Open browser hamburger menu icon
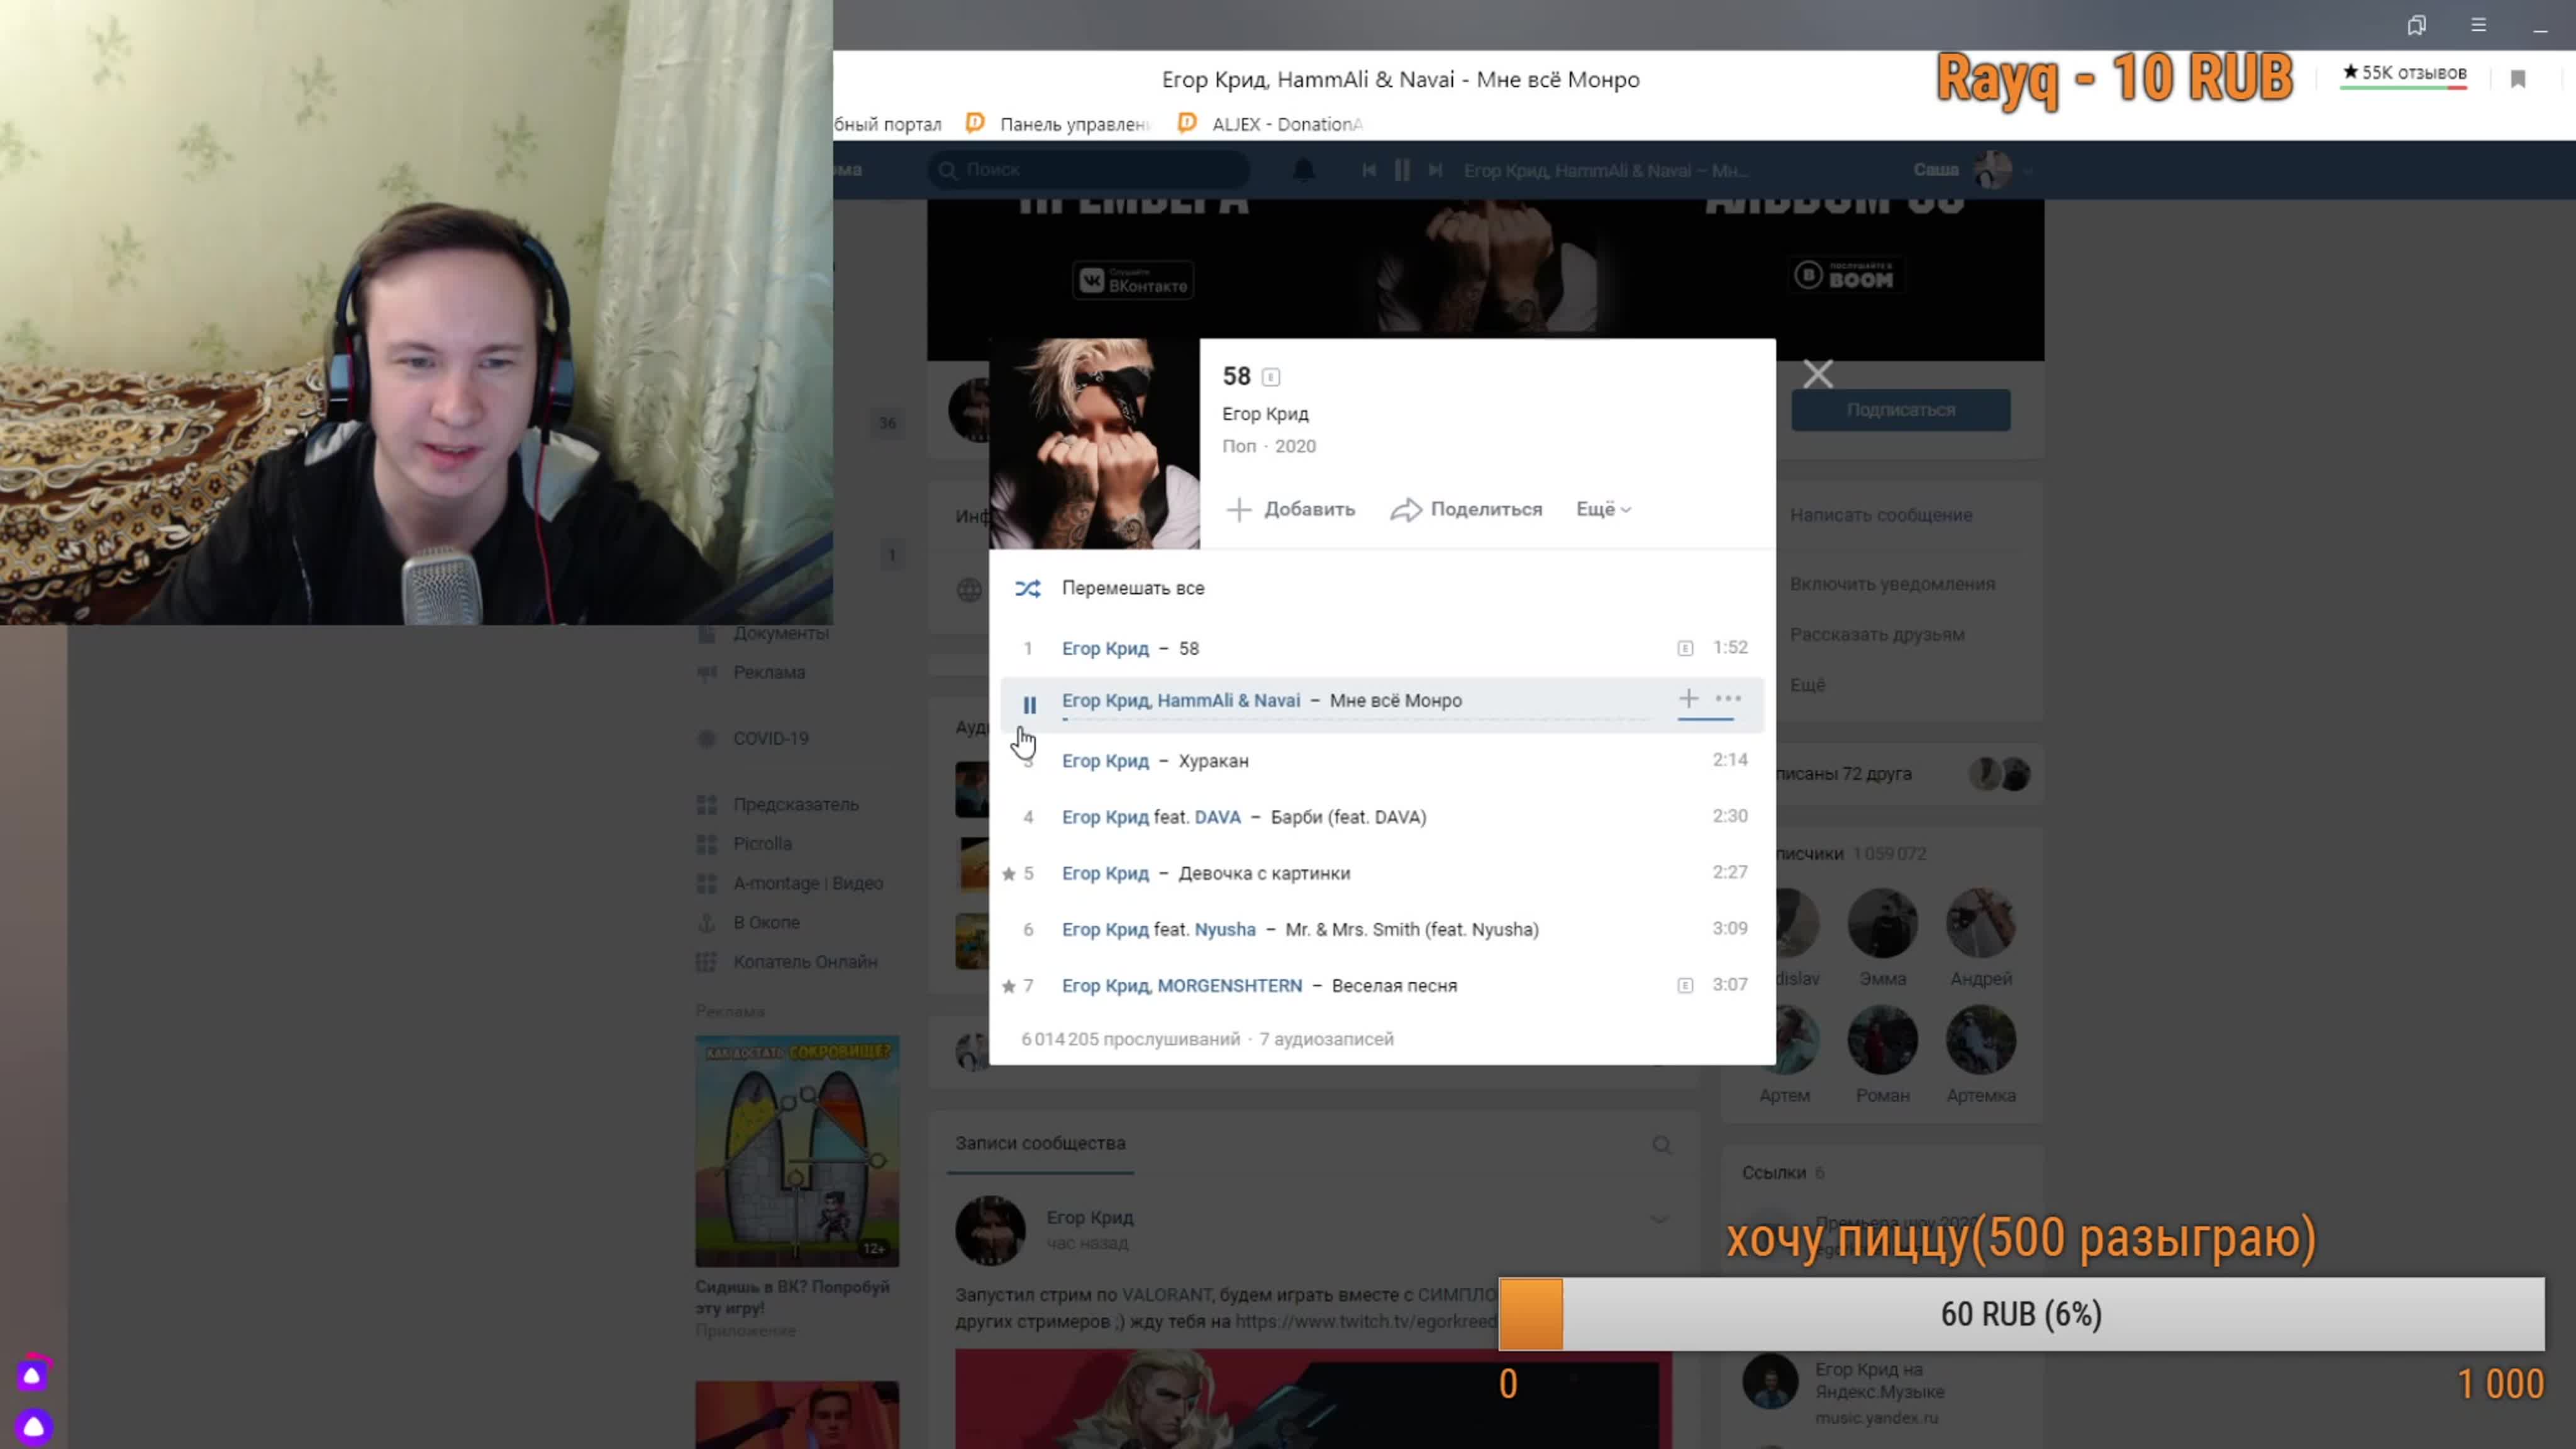Screen dimensions: 2576x1449 click(x=2478, y=25)
